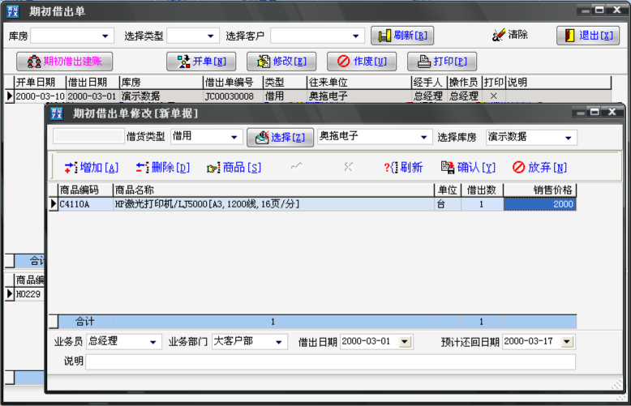This screenshot has width=631, height=406.
Task: Open the 预计还回日期 date picker arrow
Action: pos(567,342)
